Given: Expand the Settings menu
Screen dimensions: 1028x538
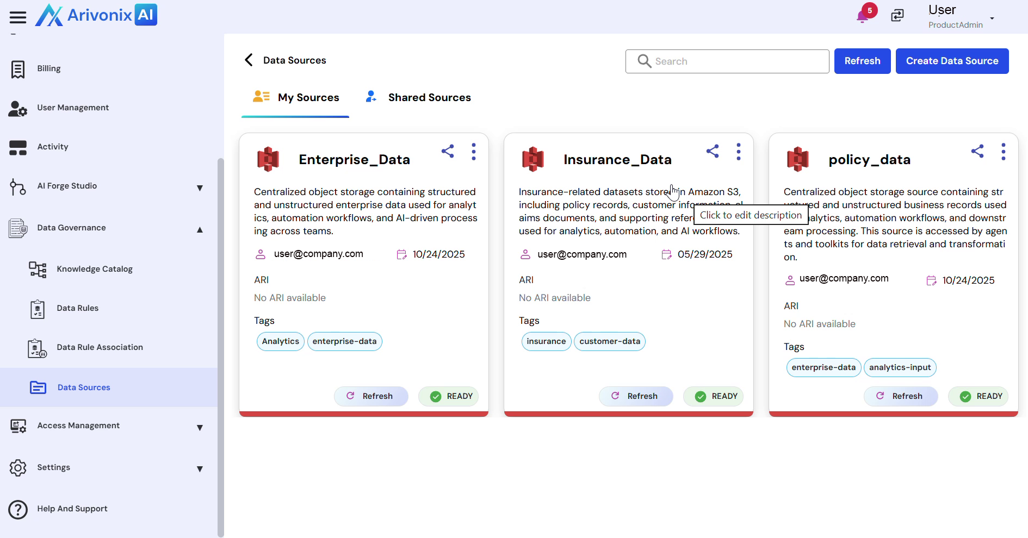Looking at the screenshot, I should pos(200,469).
